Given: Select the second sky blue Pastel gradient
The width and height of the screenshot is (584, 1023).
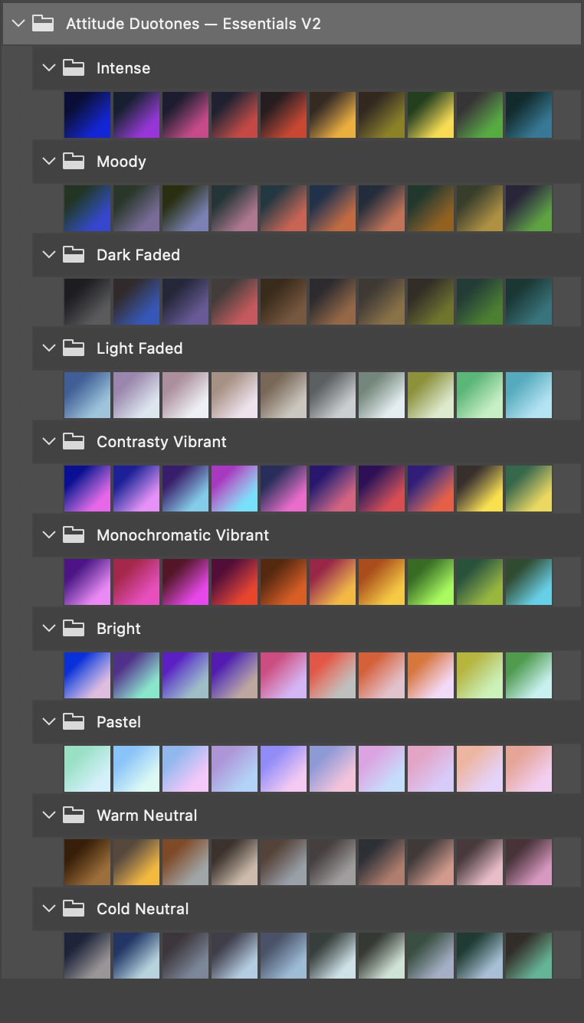Looking at the screenshot, I should tap(136, 769).
